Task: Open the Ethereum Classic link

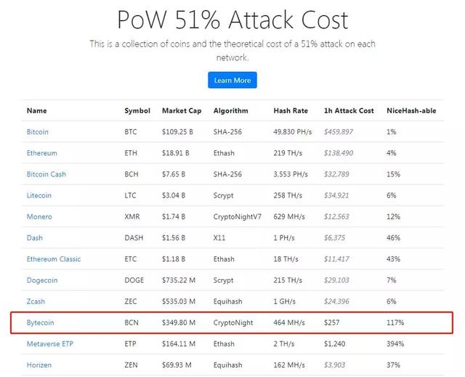Action: 54,259
